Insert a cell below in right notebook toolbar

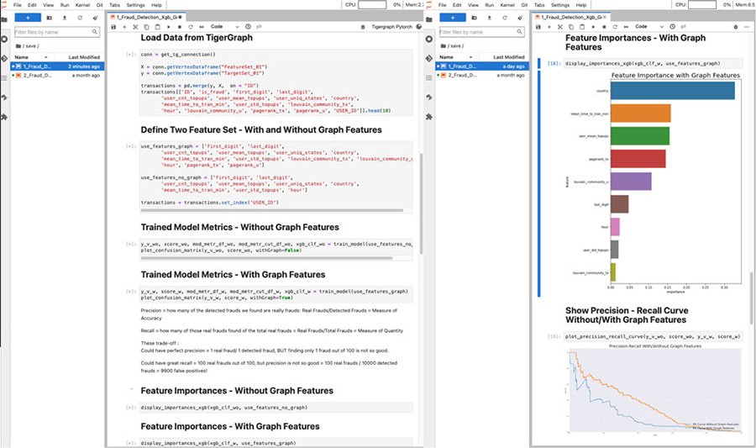[549, 27]
